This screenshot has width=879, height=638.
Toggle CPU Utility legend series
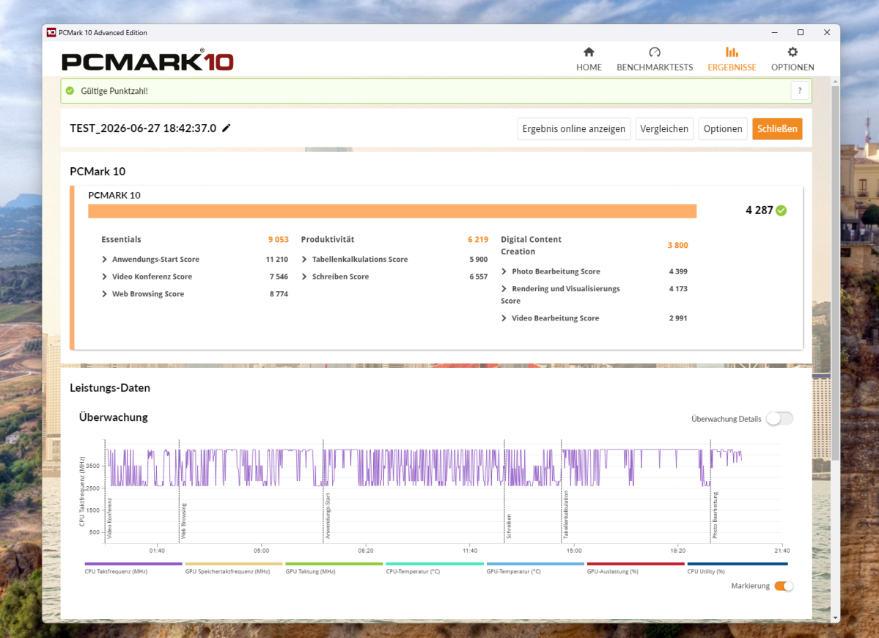pos(738,568)
